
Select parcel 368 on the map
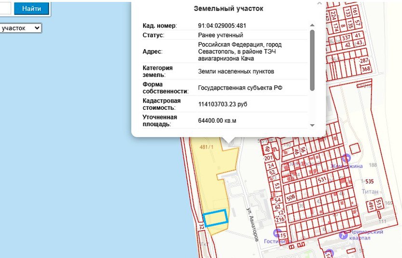point(366,69)
